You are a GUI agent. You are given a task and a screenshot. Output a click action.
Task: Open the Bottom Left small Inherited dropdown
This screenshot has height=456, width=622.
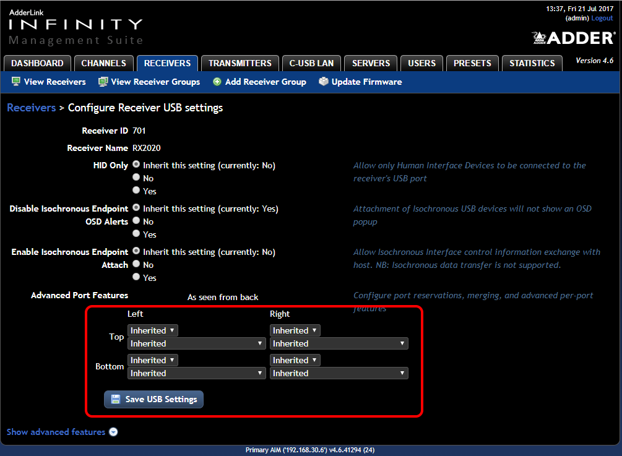click(153, 360)
